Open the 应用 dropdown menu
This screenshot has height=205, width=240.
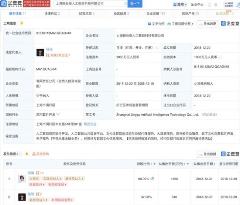[x=180, y=4]
